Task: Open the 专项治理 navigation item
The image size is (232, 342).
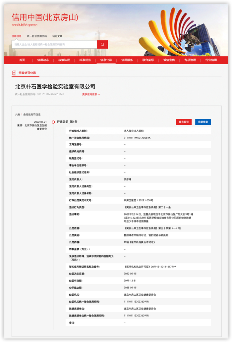Action: [190, 60]
